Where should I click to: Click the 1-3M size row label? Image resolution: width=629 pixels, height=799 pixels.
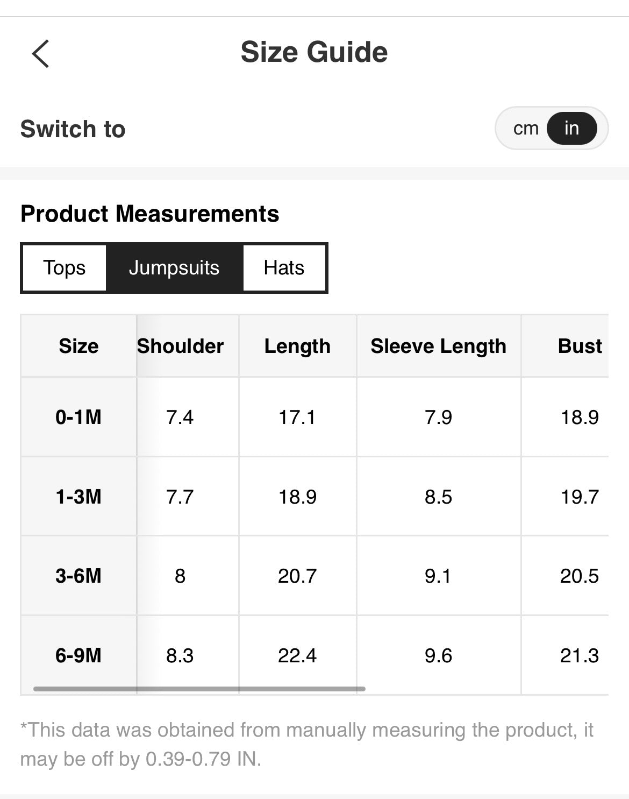click(78, 497)
